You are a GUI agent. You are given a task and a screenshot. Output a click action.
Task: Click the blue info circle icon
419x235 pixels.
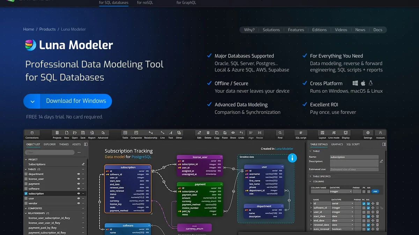tap(292, 158)
